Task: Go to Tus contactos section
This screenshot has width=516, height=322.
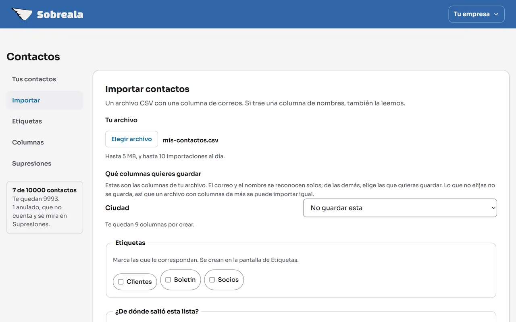Action: (45, 79)
